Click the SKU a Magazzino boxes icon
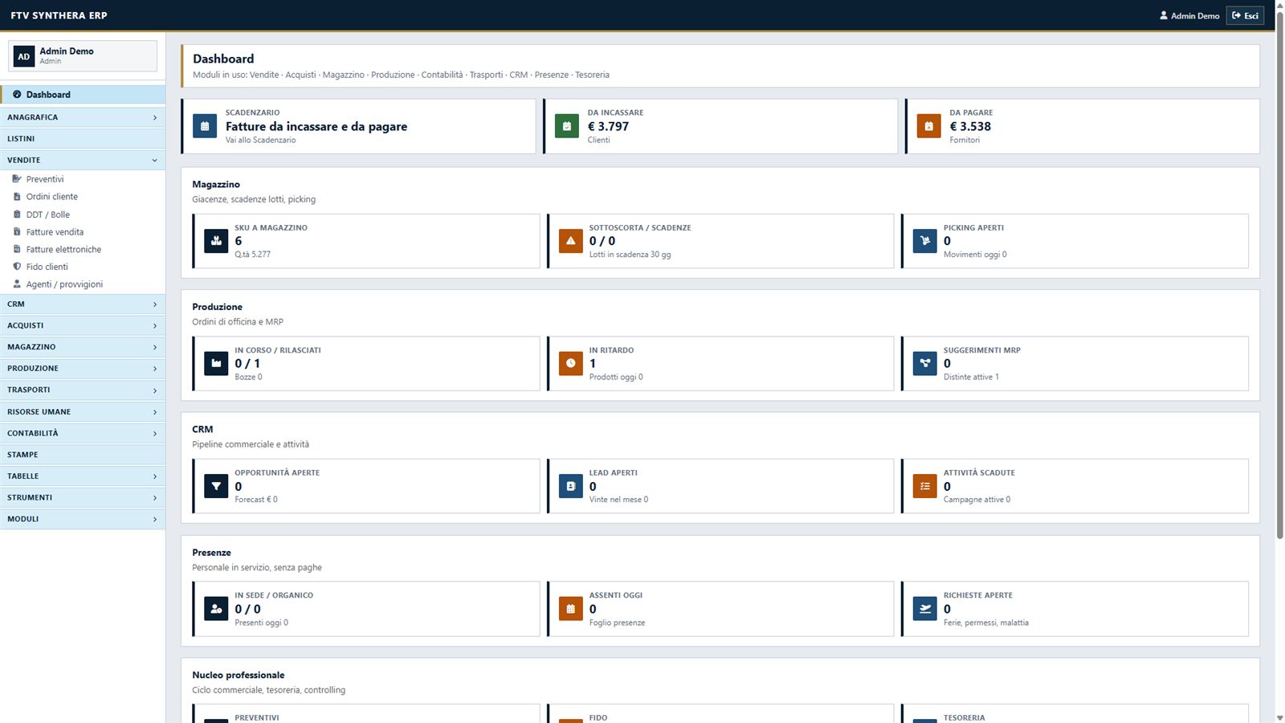The image size is (1285, 723). (216, 241)
